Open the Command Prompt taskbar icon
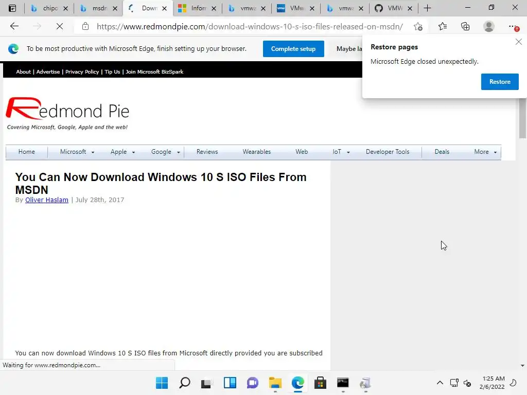The height and width of the screenshot is (395, 527). (343, 383)
